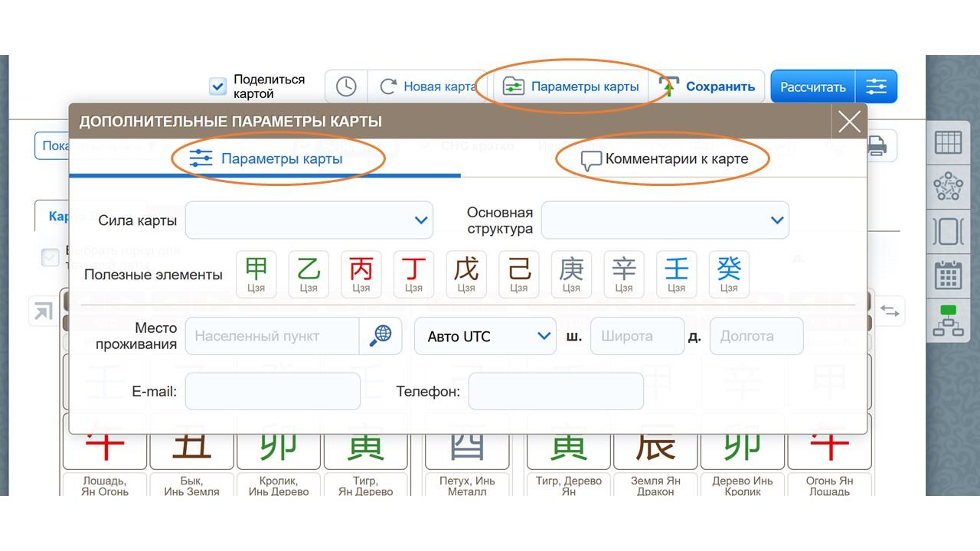The image size is (980, 551).
Task: Select the red 丙 element swatch
Action: (x=361, y=274)
